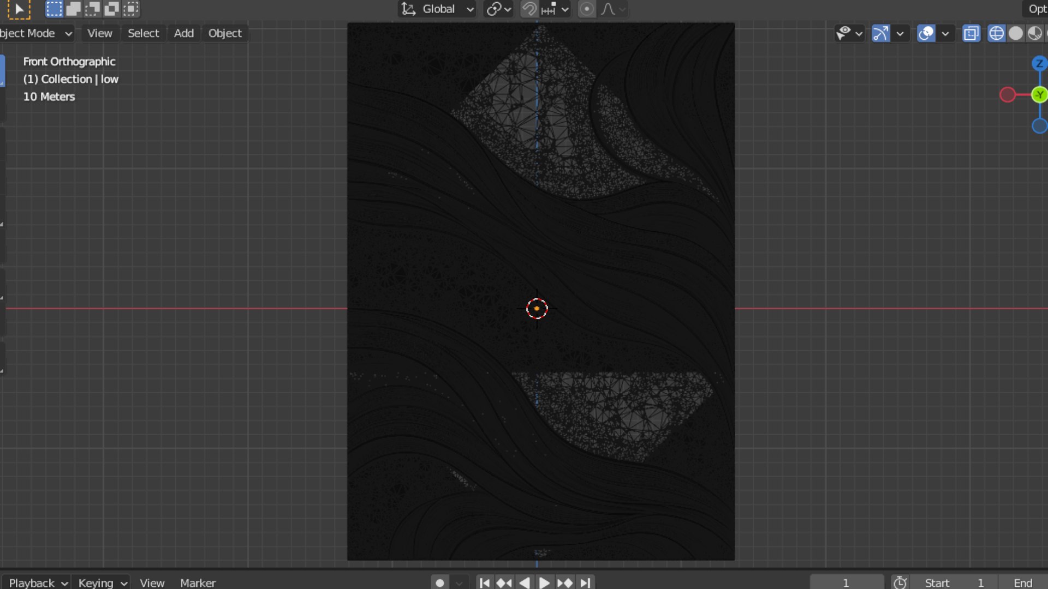The image size is (1048, 589).
Task: Open the Select menu
Action: pos(144,33)
